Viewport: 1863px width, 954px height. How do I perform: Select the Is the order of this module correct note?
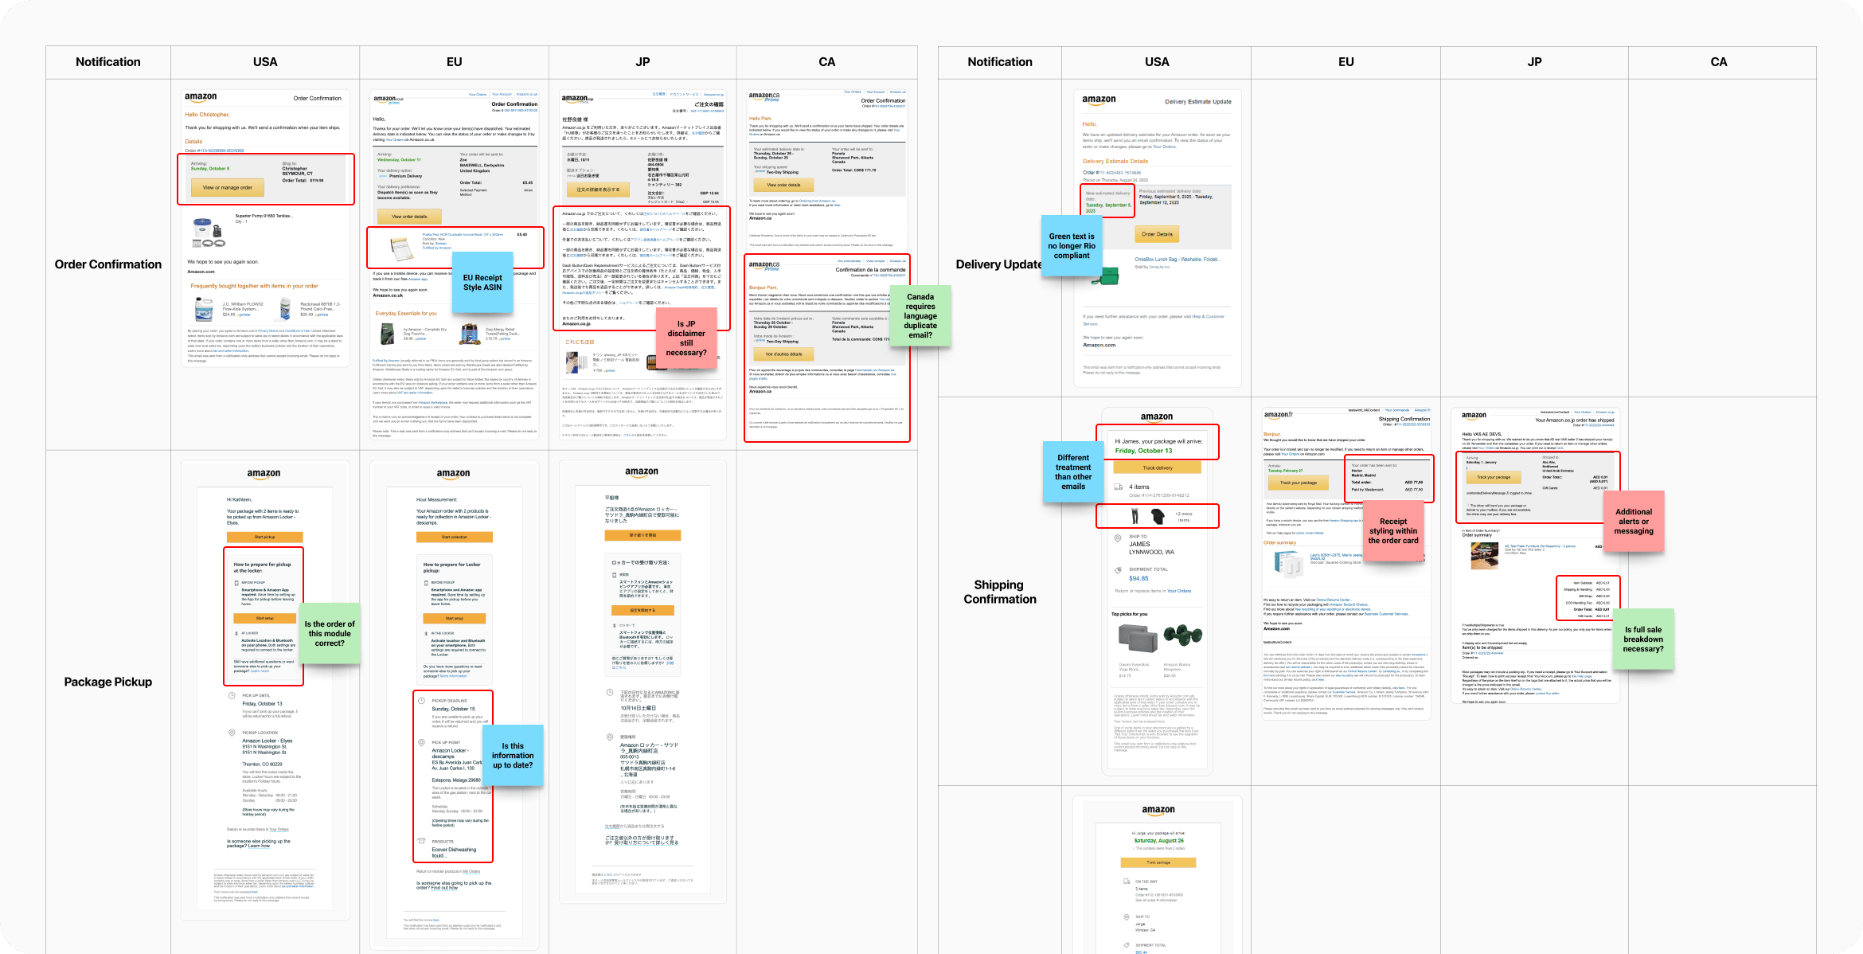(x=330, y=634)
